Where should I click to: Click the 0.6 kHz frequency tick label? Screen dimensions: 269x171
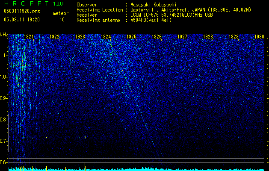(x=3, y=162)
